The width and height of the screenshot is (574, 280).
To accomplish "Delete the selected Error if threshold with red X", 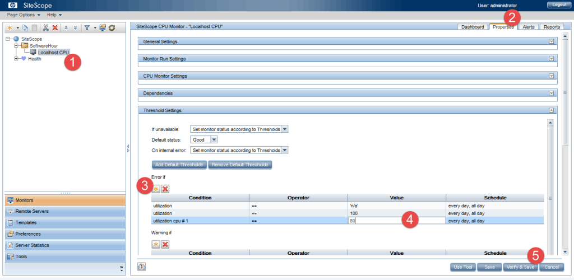I will click(x=165, y=189).
